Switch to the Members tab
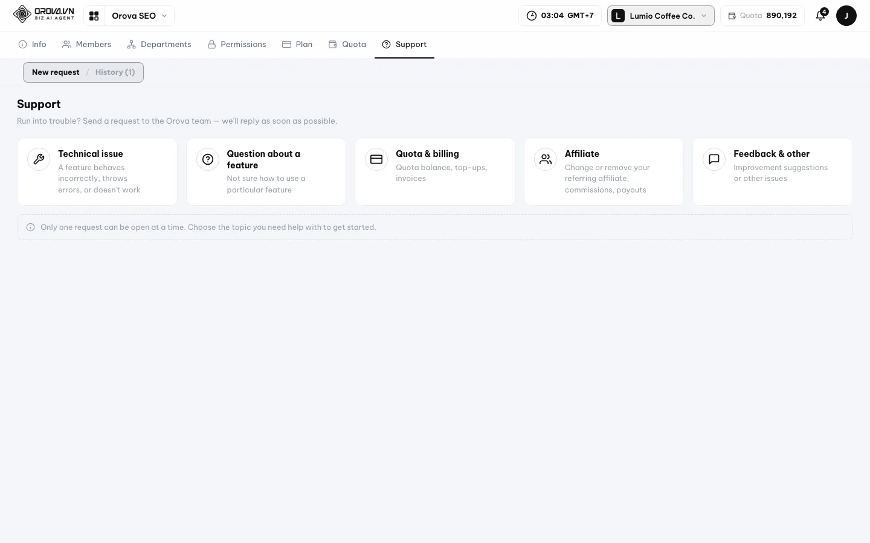Image resolution: width=870 pixels, height=543 pixels. point(87,45)
